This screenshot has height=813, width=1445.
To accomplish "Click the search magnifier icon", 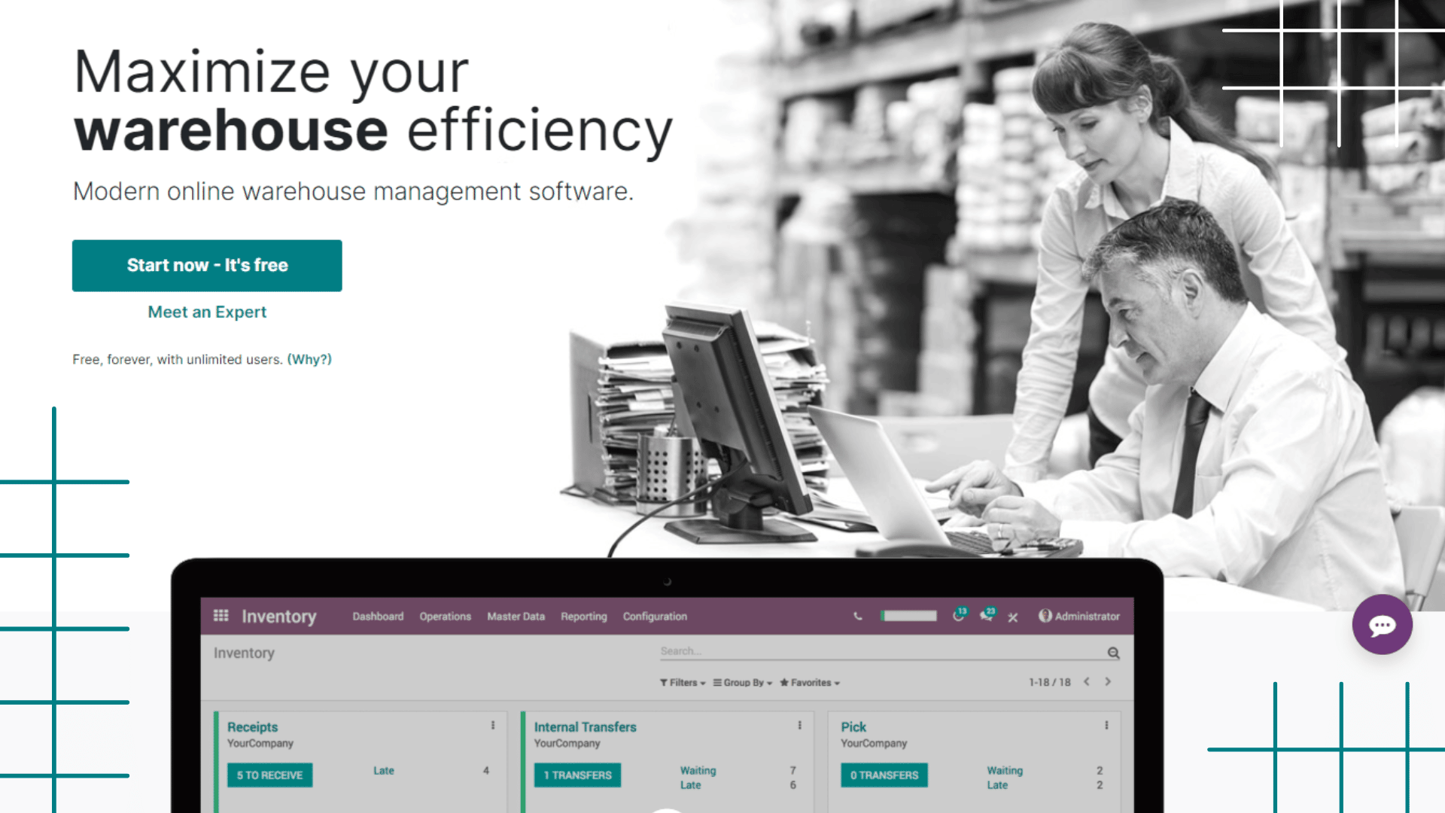I will pyautogui.click(x=1114, y=652).
